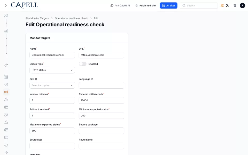This screenshot has width=248, height=155.
Task: Click the magnifier icon in Search
Action: point(184,5)
